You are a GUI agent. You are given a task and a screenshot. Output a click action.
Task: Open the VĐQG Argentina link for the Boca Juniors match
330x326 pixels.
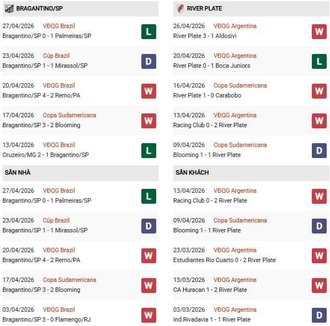[235, 56]
